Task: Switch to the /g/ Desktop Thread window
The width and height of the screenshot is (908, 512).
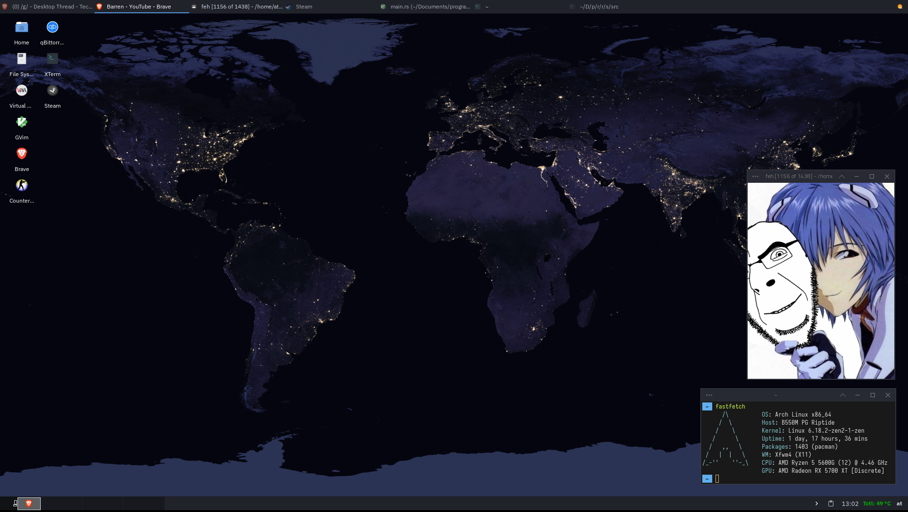Action: pos(52,7)
